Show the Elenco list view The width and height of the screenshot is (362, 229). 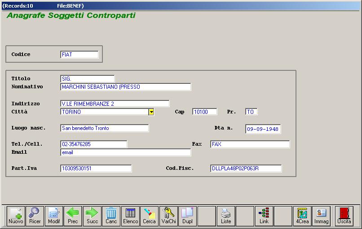coord(130,216)
